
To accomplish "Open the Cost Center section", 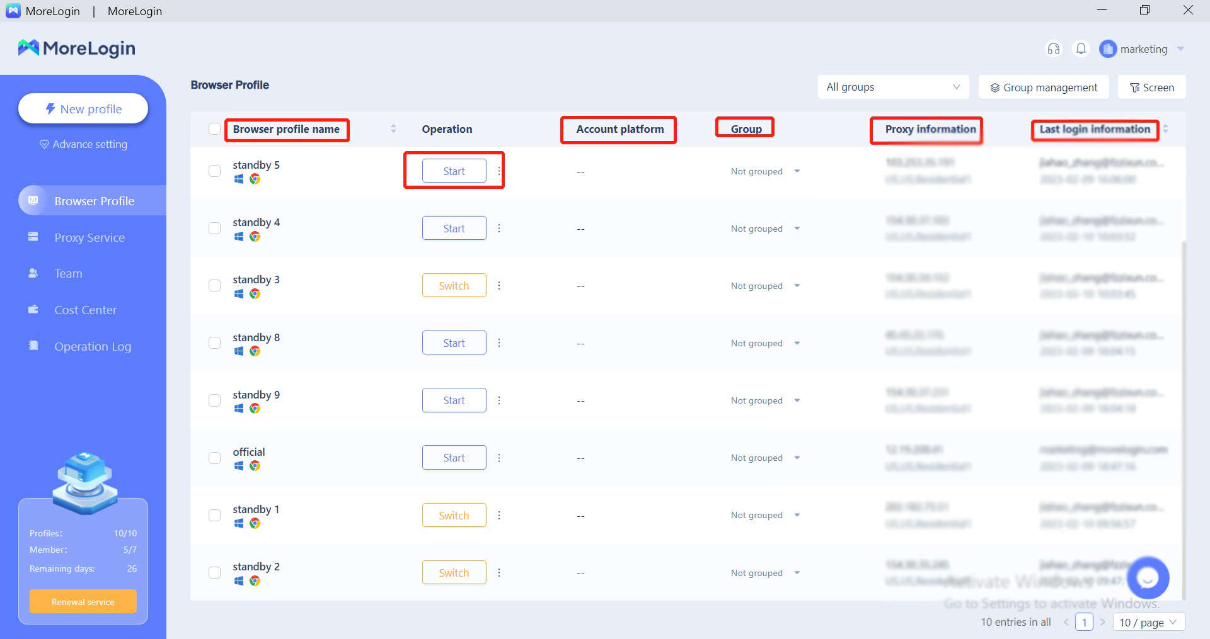I will click(86, 310).
